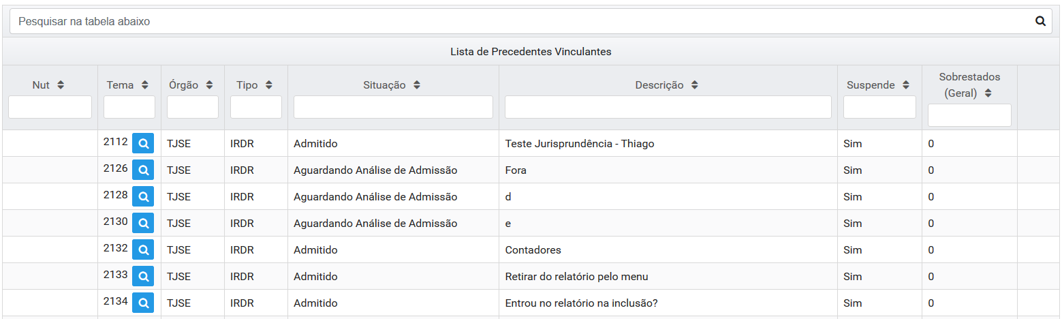Select the Descrição column filter field
This screenshot has width=1062, height=319.
click(x=668, y=107)
